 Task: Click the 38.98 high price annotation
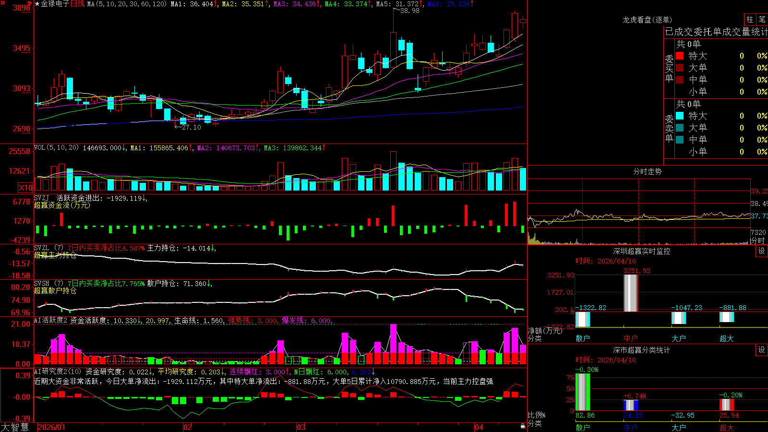click(x=409, y=11)
